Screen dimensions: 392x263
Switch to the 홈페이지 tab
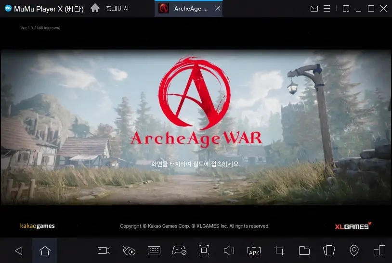tap(117, 9)
